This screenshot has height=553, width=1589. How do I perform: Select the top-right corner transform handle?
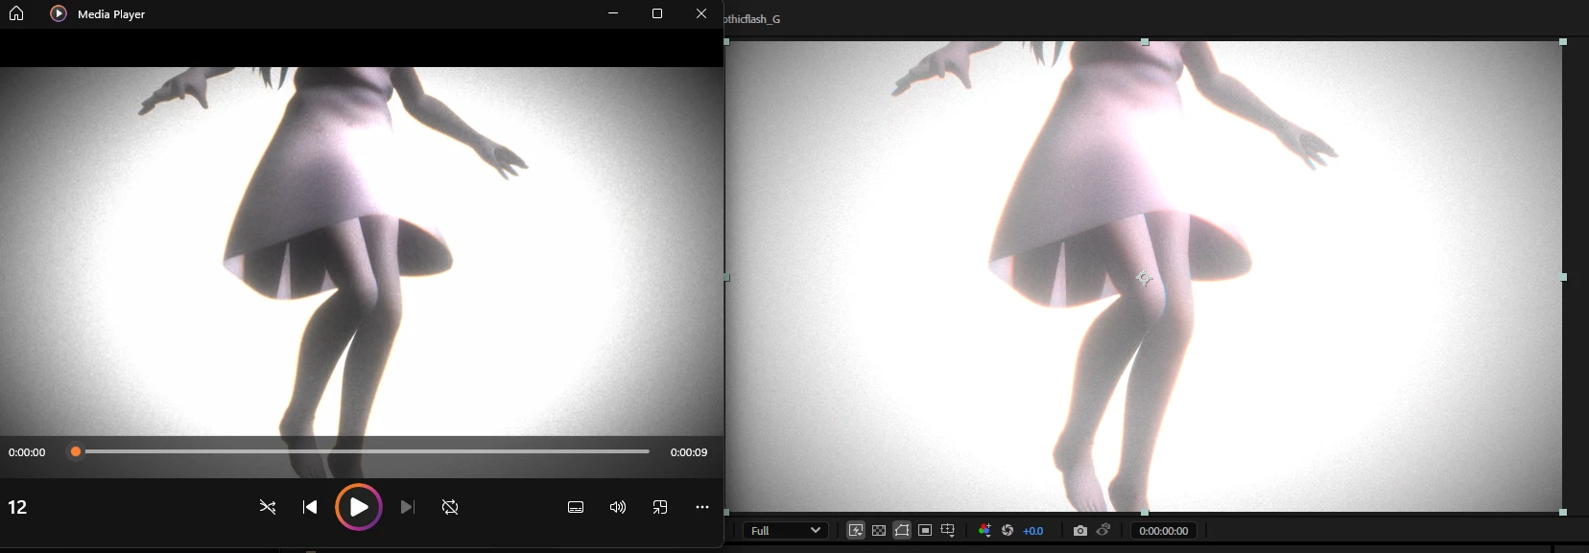1563,42
